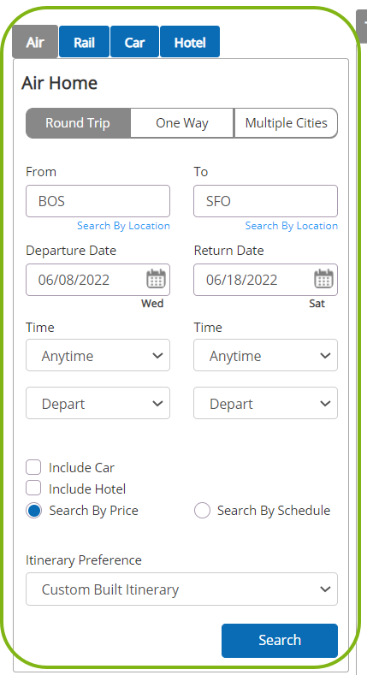Click the From field containing BOS

tap(98, 201)
